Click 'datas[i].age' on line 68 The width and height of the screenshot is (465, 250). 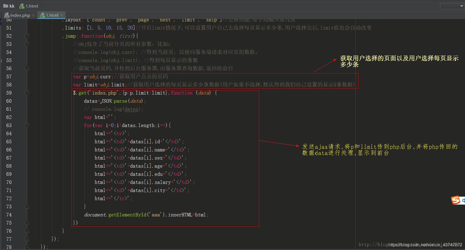point(146,166)
